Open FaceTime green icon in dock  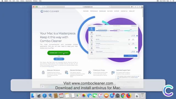coord(95,96)
